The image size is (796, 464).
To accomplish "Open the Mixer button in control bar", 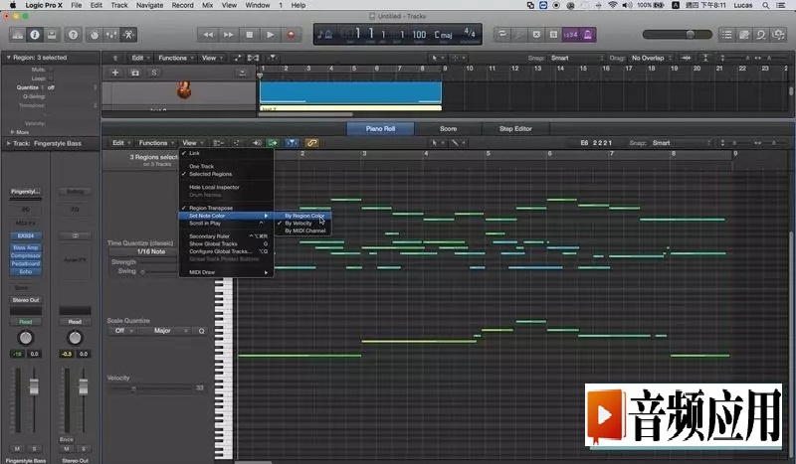I will click(111, 35).
